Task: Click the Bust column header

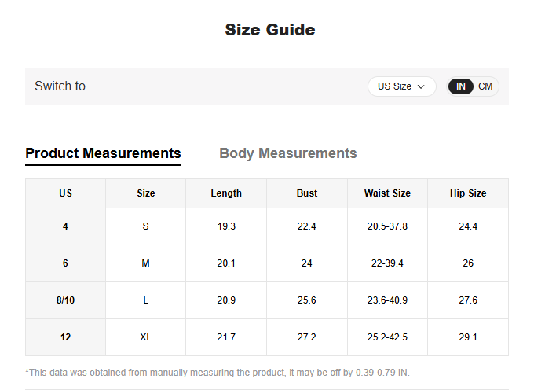Action: (307, 193)
